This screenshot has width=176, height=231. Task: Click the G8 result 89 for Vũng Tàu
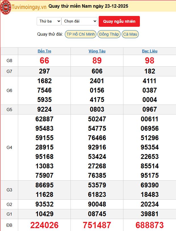[97, 61]
